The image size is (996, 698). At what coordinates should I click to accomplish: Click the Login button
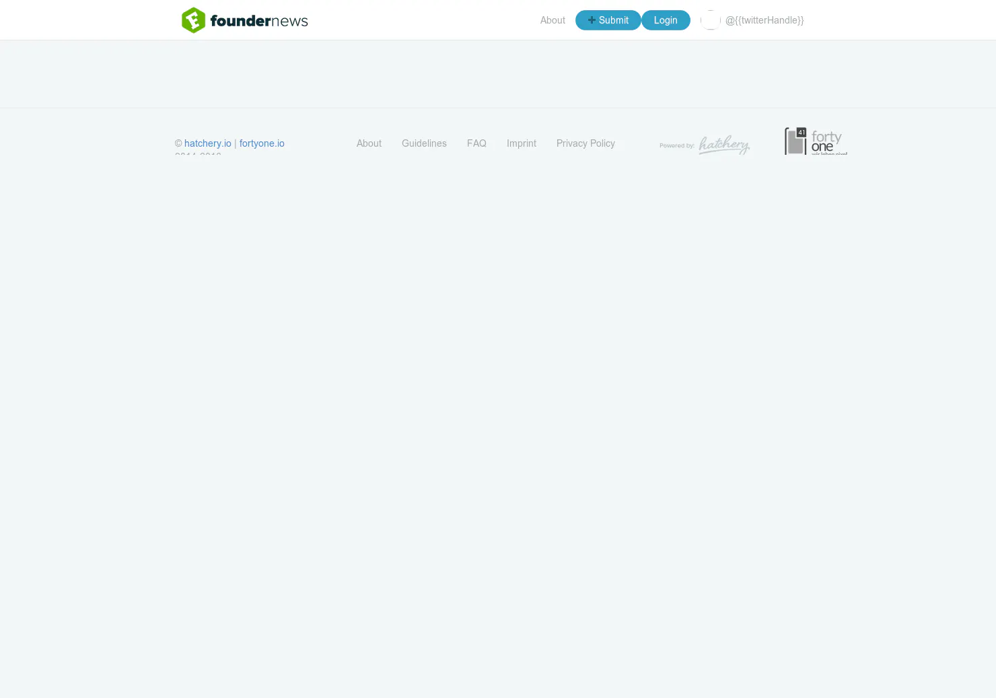coord(666,20)
